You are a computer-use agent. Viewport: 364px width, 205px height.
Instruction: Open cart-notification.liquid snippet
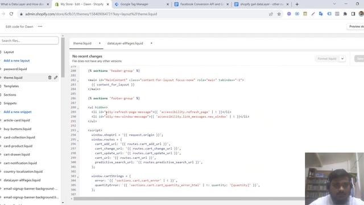(x=20, y=163)
